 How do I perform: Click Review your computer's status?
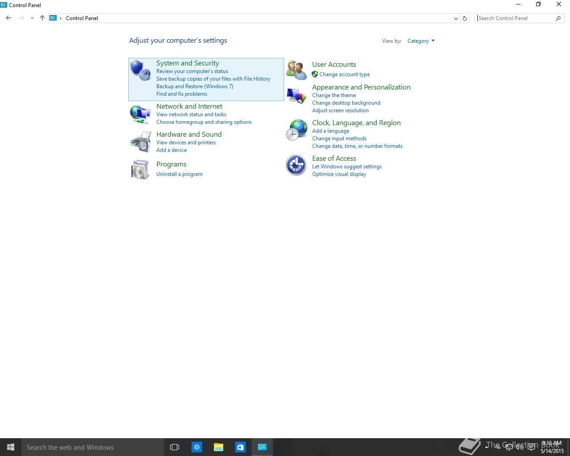192,71
